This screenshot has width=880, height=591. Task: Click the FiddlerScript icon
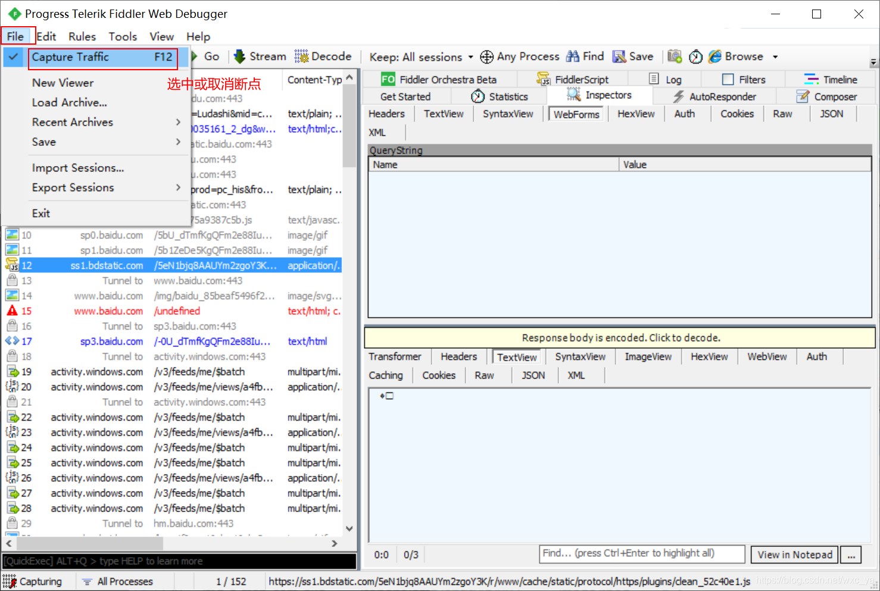pos(543,79)
